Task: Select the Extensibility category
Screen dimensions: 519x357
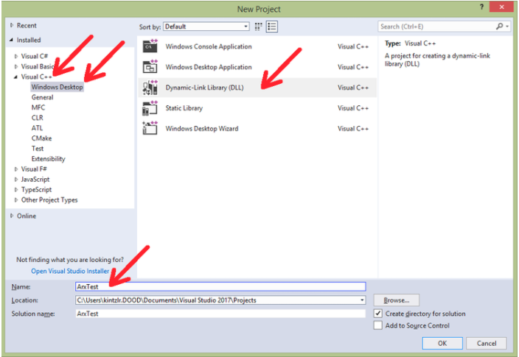Action: click(49, 159)
